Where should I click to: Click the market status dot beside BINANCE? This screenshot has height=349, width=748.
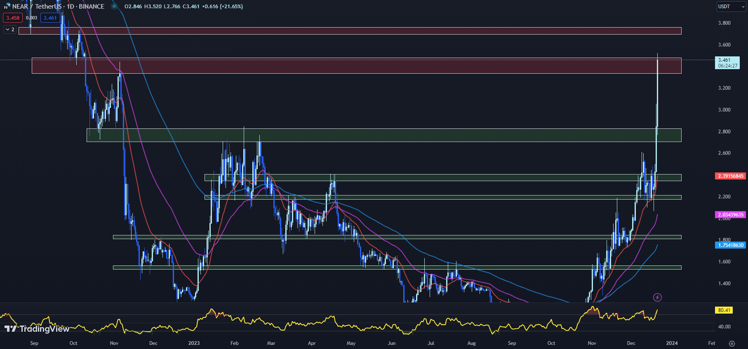pos(115,7)
